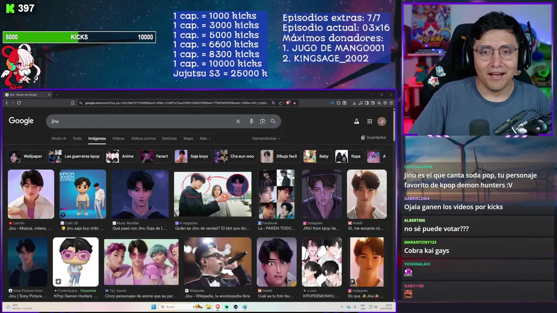Go back using the browser back arrow

[7, 103]
